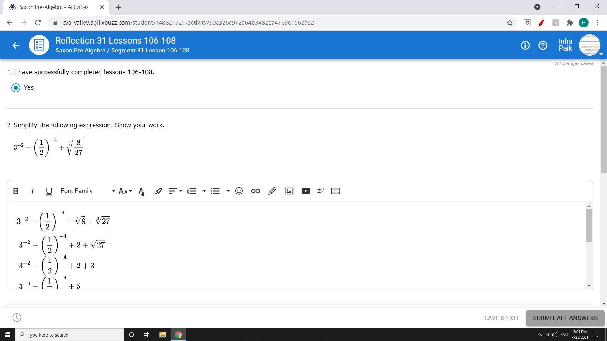The image size is (607, 341).
Task: Open the text color picker
Action: point(141,191)
